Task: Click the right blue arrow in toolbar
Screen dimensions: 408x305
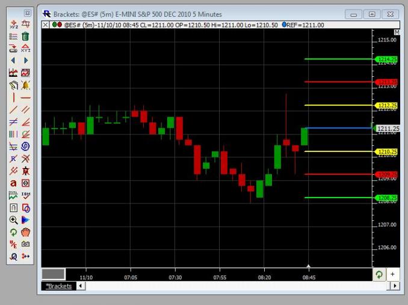Action: tap(26, 60)
